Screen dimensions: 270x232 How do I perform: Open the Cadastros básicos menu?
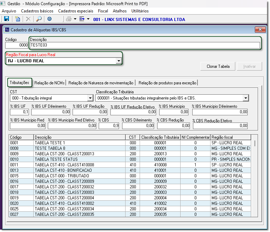37,11
